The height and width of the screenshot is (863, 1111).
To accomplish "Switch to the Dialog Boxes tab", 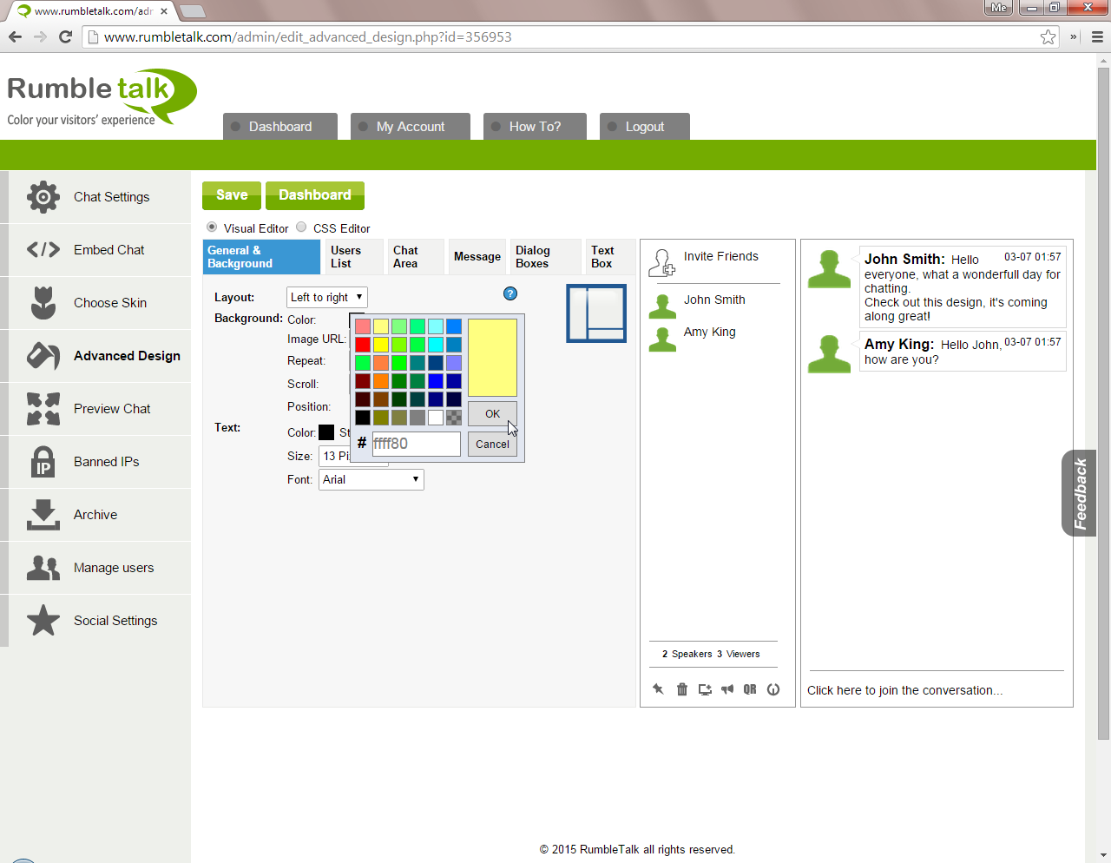I will 545,257.
